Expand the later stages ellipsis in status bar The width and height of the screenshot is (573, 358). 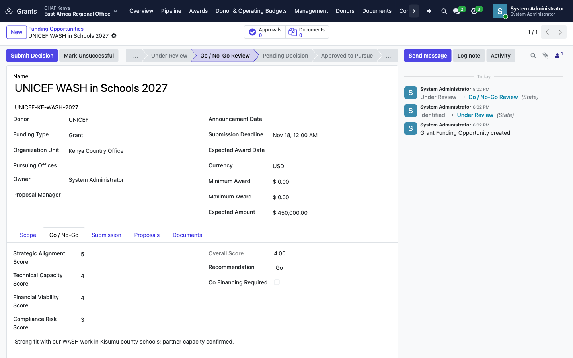pyautogui.click(x=388, y=56)
